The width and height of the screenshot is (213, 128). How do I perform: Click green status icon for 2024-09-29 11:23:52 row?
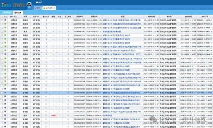(x=5, y=66)
